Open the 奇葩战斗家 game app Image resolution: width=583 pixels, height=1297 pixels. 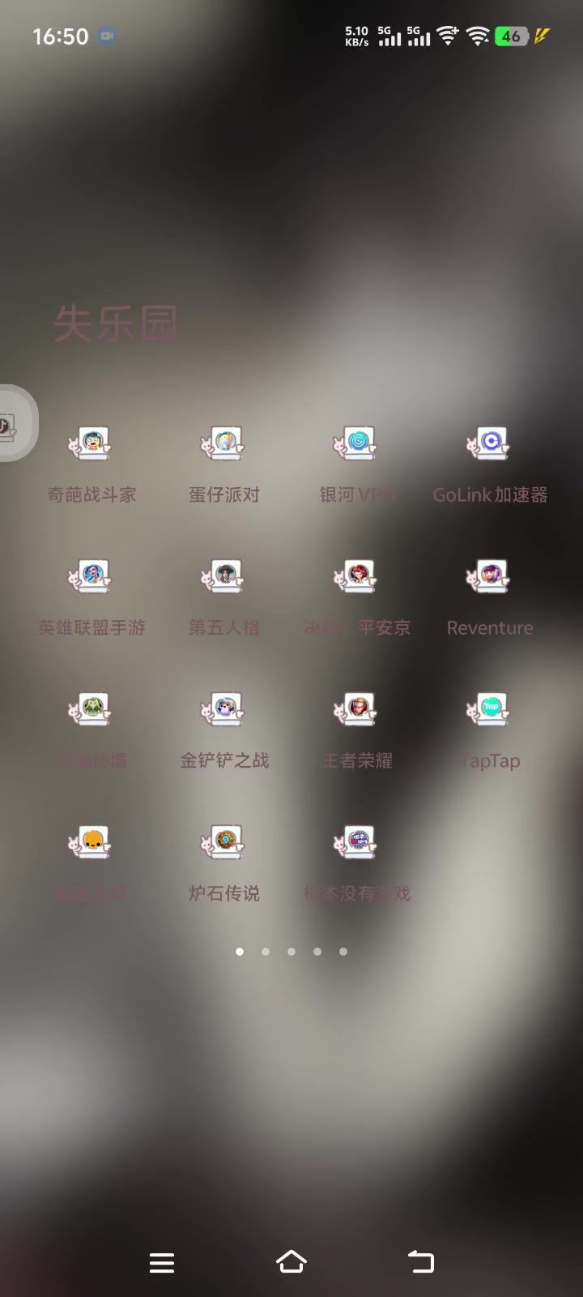91,443
